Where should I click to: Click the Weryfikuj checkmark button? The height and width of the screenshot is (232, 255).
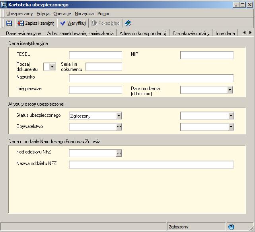click(x=73, y=23)
